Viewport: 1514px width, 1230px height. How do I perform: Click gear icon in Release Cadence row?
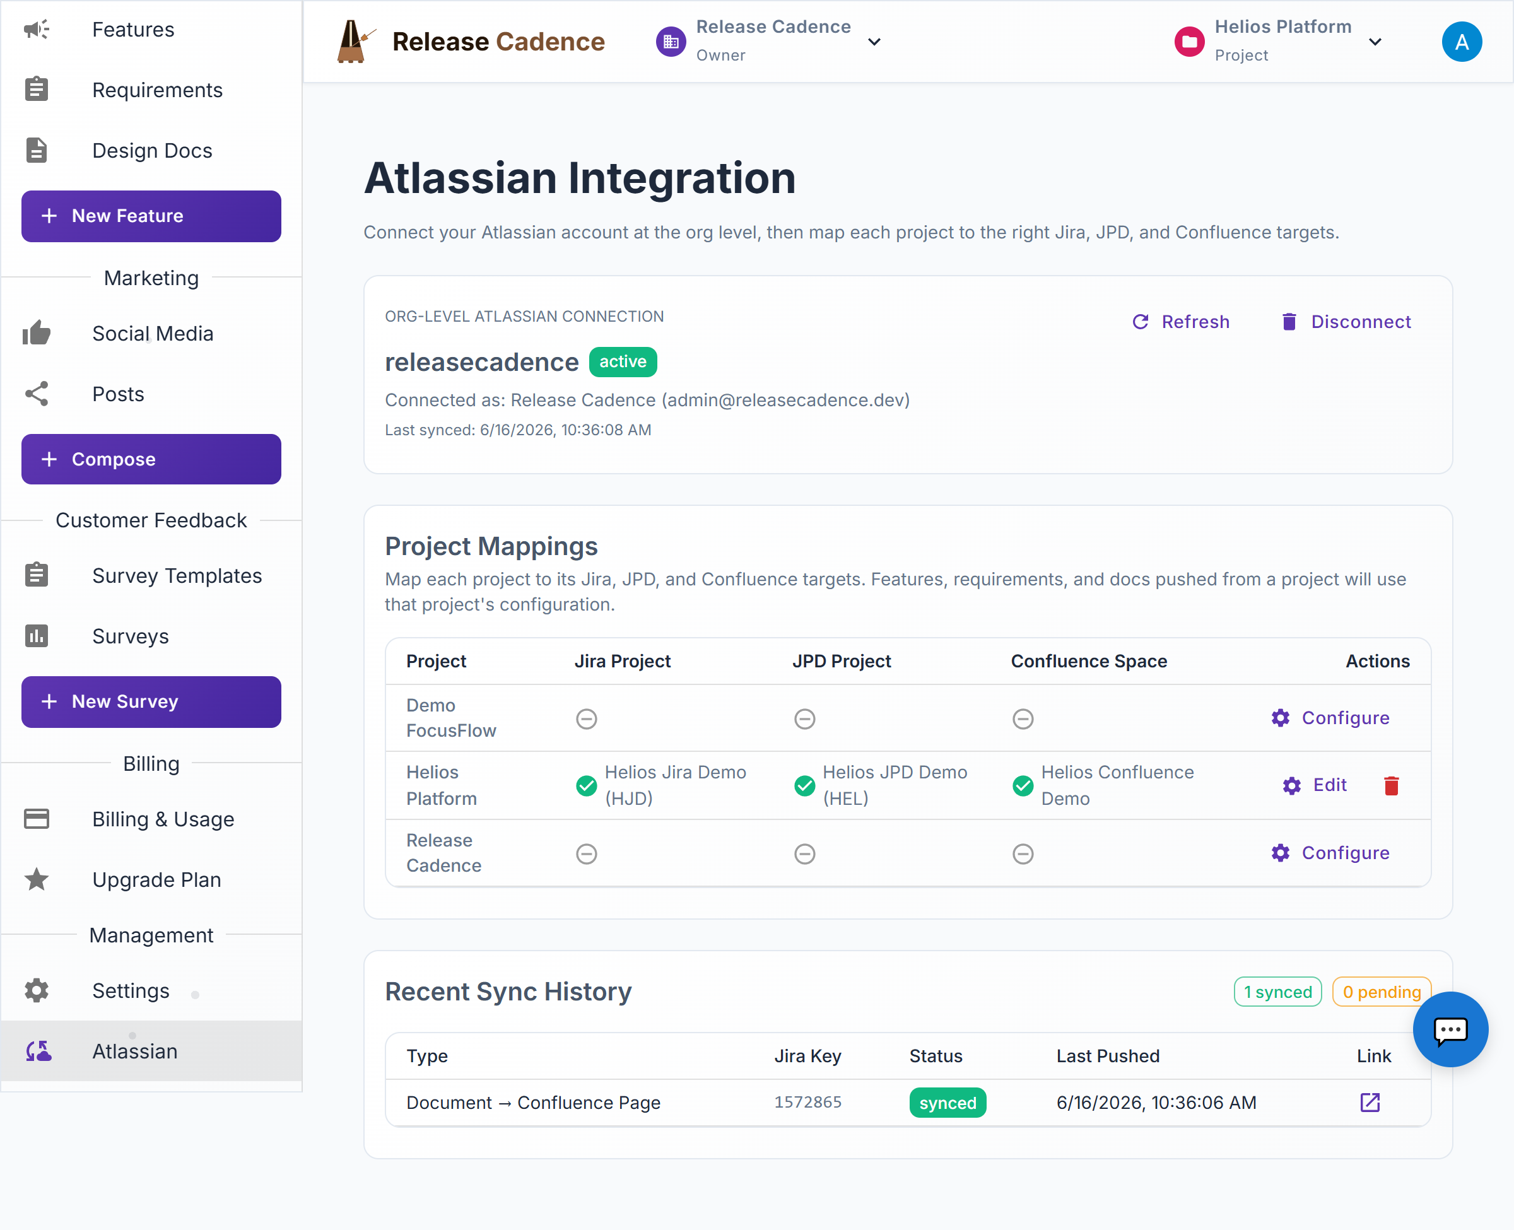click(1280, 852)
